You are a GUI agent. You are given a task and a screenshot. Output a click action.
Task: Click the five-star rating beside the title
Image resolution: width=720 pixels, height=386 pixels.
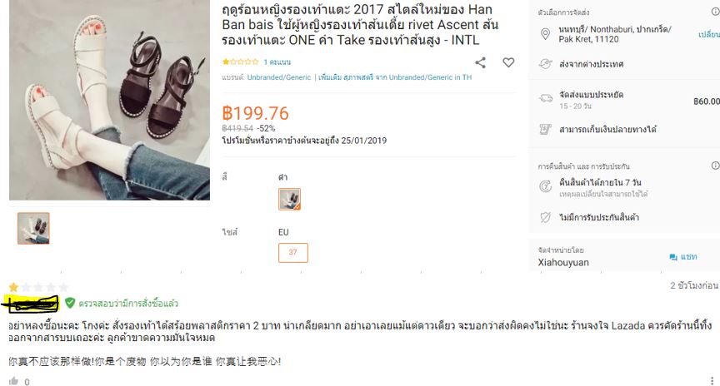[240, 62]
